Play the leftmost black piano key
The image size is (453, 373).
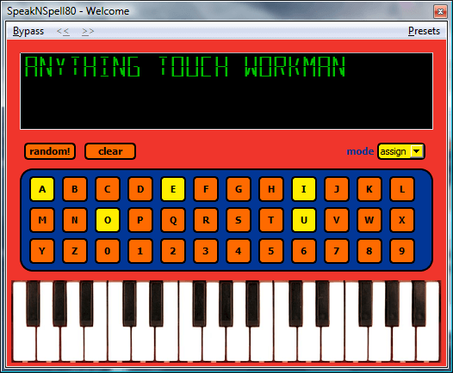(33, 303)
